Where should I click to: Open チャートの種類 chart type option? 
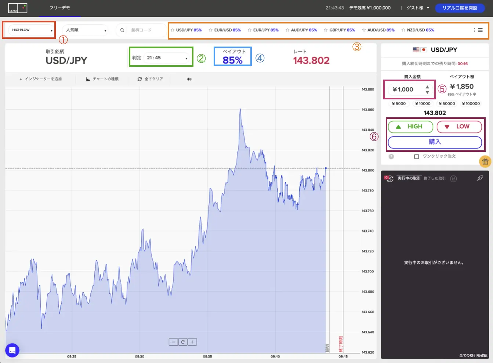point(102,79)
